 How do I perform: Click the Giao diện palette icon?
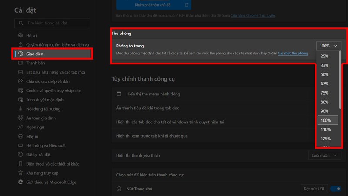coord(20,54)
